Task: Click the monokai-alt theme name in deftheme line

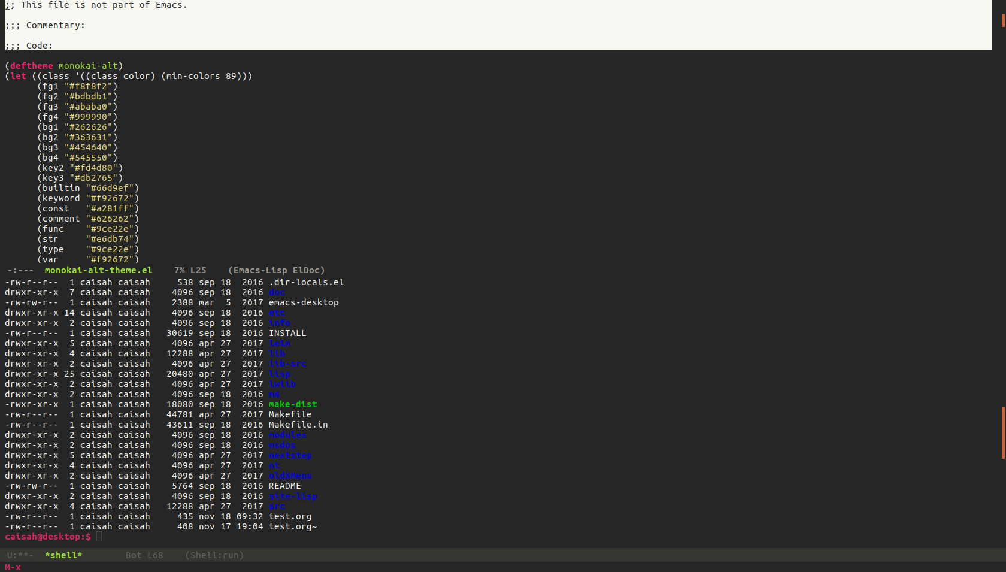Action: (x=88, y=66)
